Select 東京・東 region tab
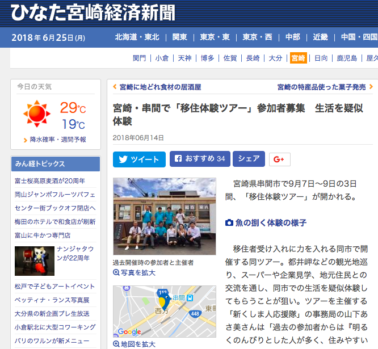Viewport: 378px width, 349px height. [215, 37]
